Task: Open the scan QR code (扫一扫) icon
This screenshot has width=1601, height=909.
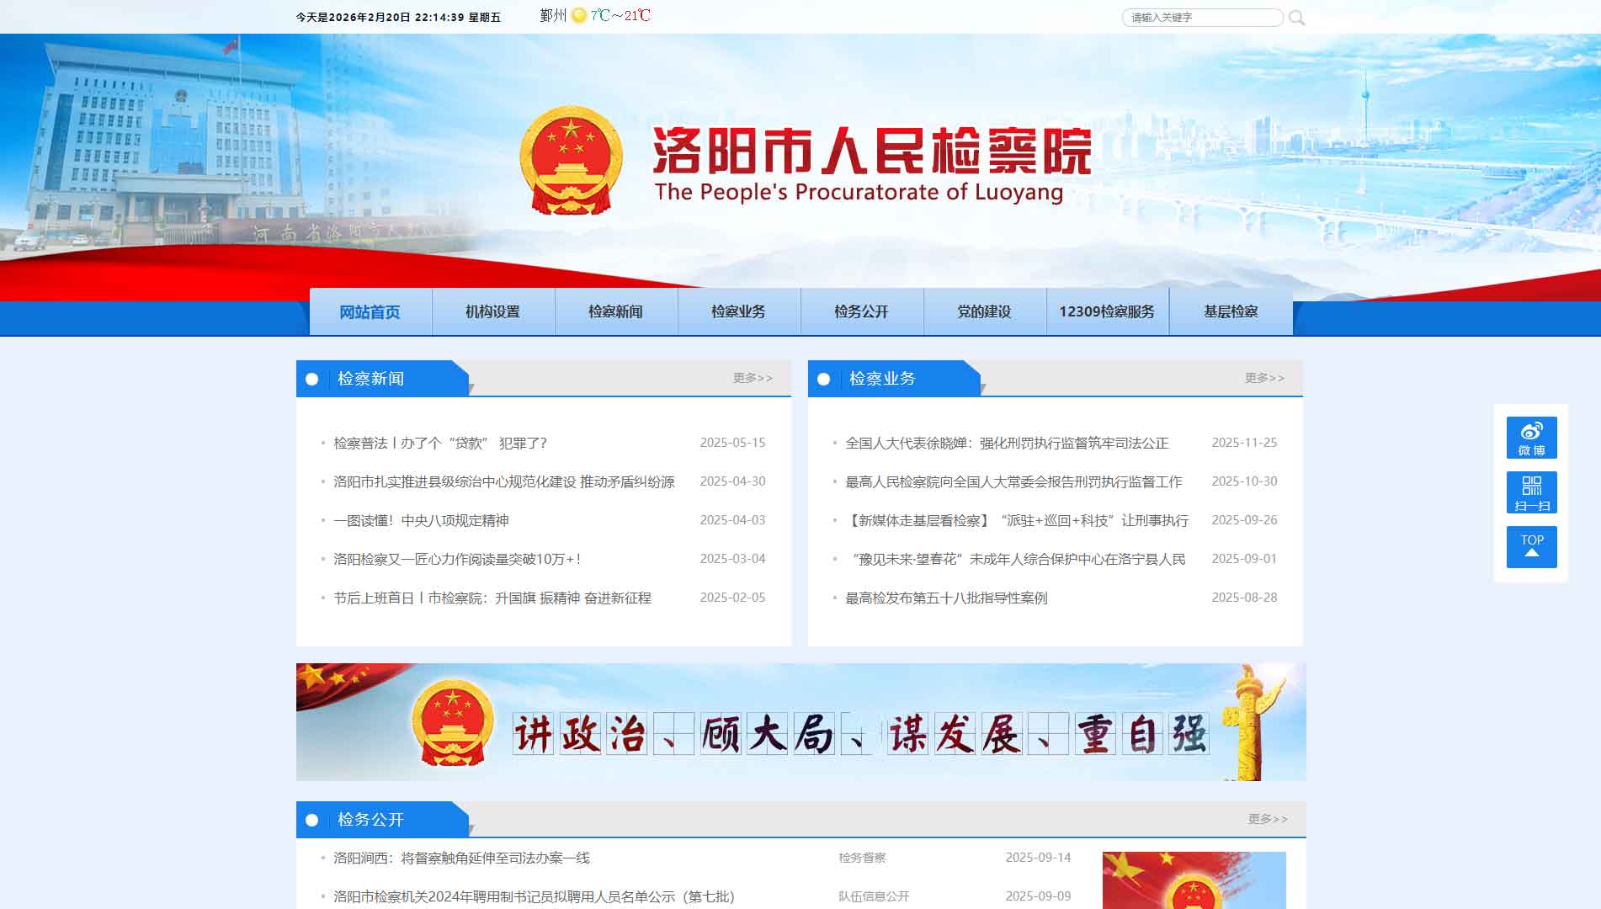Action: click(1531, 492)
